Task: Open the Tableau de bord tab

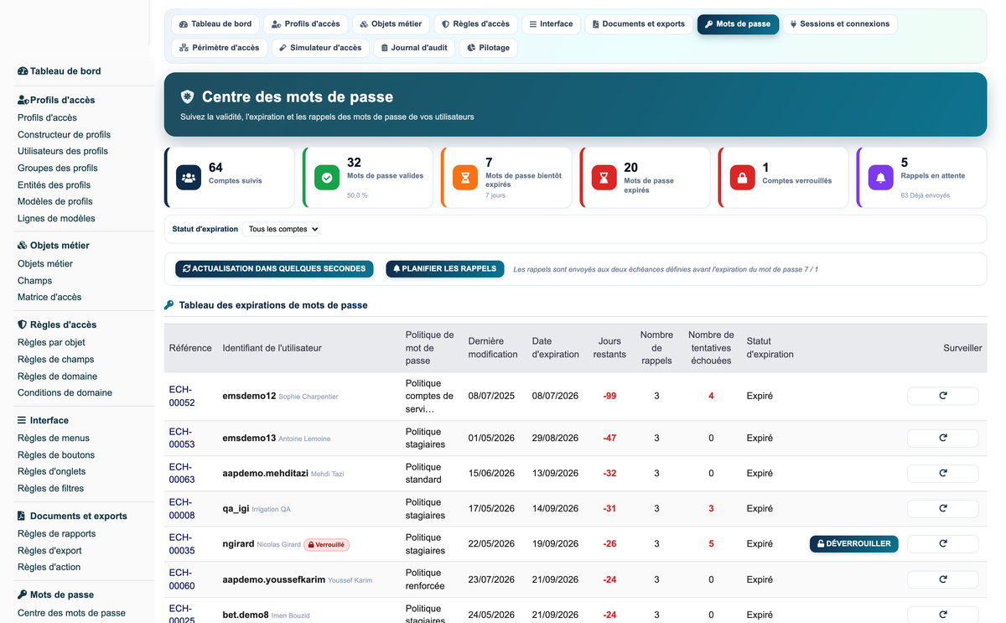Action: pos(215,24)
